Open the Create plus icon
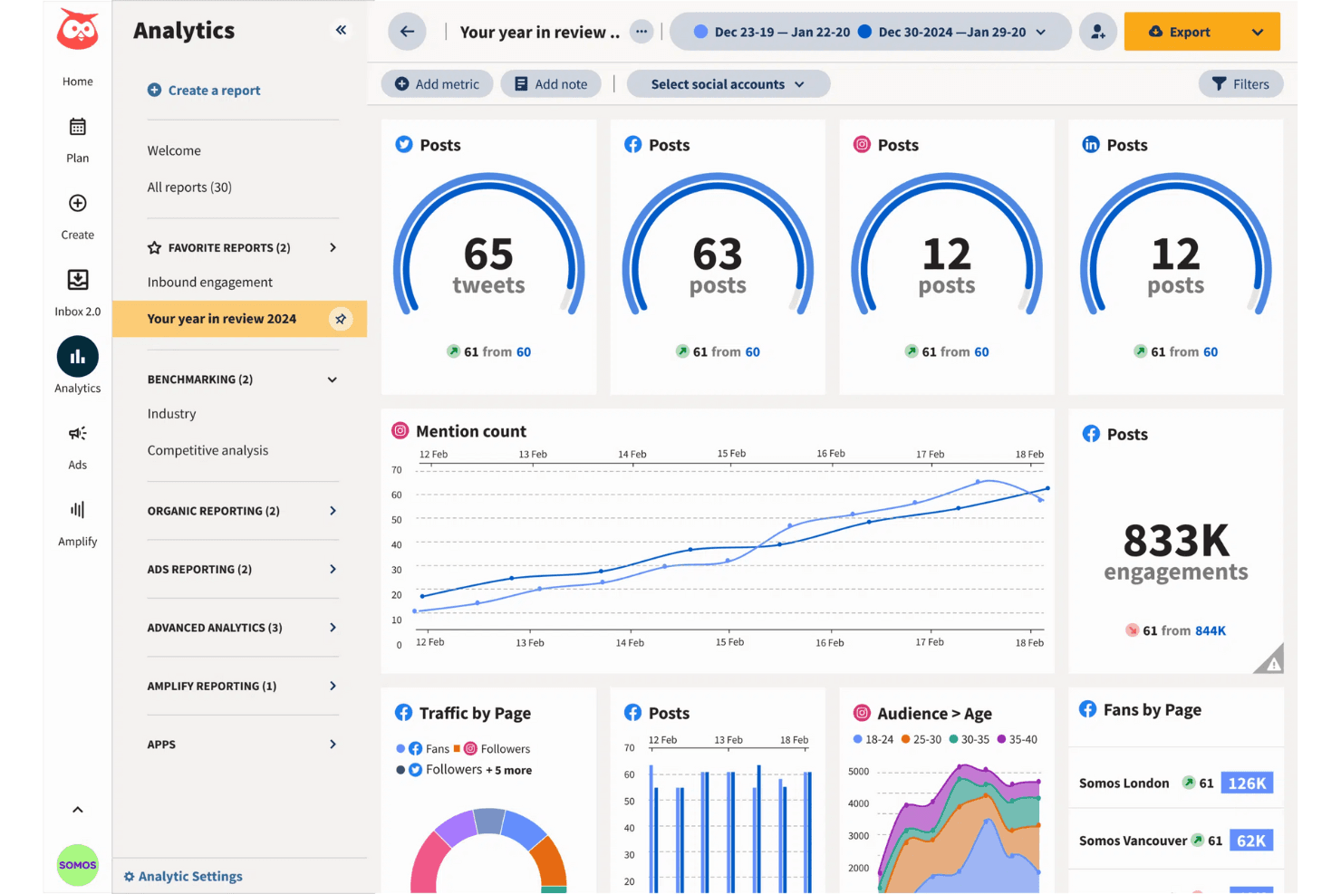Viewport: 1341px width, 894px height. click(x=78, y=203)
